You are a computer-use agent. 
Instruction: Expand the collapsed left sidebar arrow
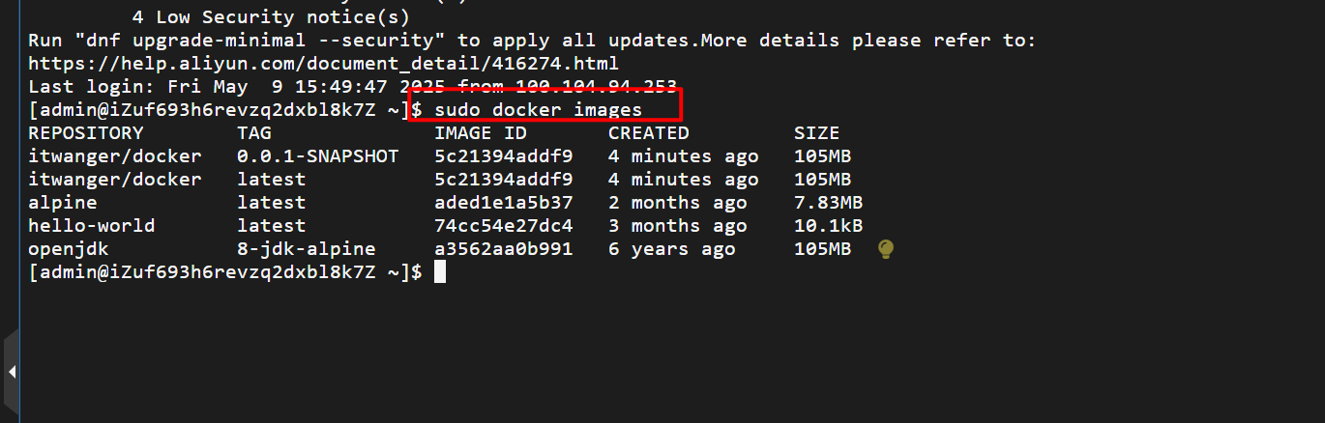(x=12, y=370)
